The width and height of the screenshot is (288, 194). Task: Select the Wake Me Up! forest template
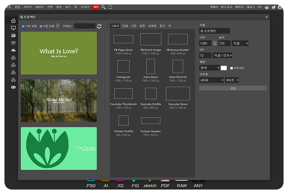pos(59,101)
